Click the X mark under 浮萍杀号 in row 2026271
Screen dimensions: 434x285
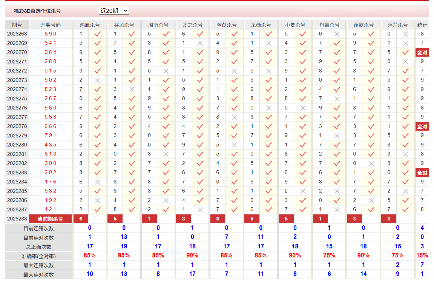point(405,62)
